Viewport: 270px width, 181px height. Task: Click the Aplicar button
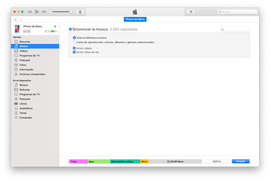[x=217, y=161]
